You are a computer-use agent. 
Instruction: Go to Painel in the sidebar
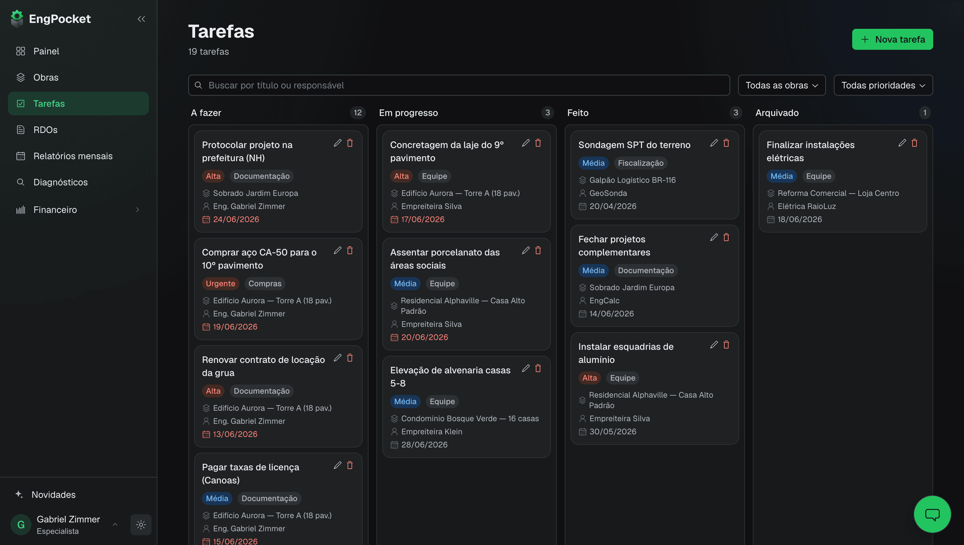(78, 51)
